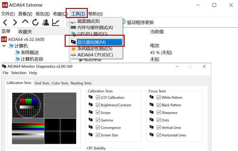Switch to the 收藏夹 tab
The image size is (238, 151).
(25, 32)
